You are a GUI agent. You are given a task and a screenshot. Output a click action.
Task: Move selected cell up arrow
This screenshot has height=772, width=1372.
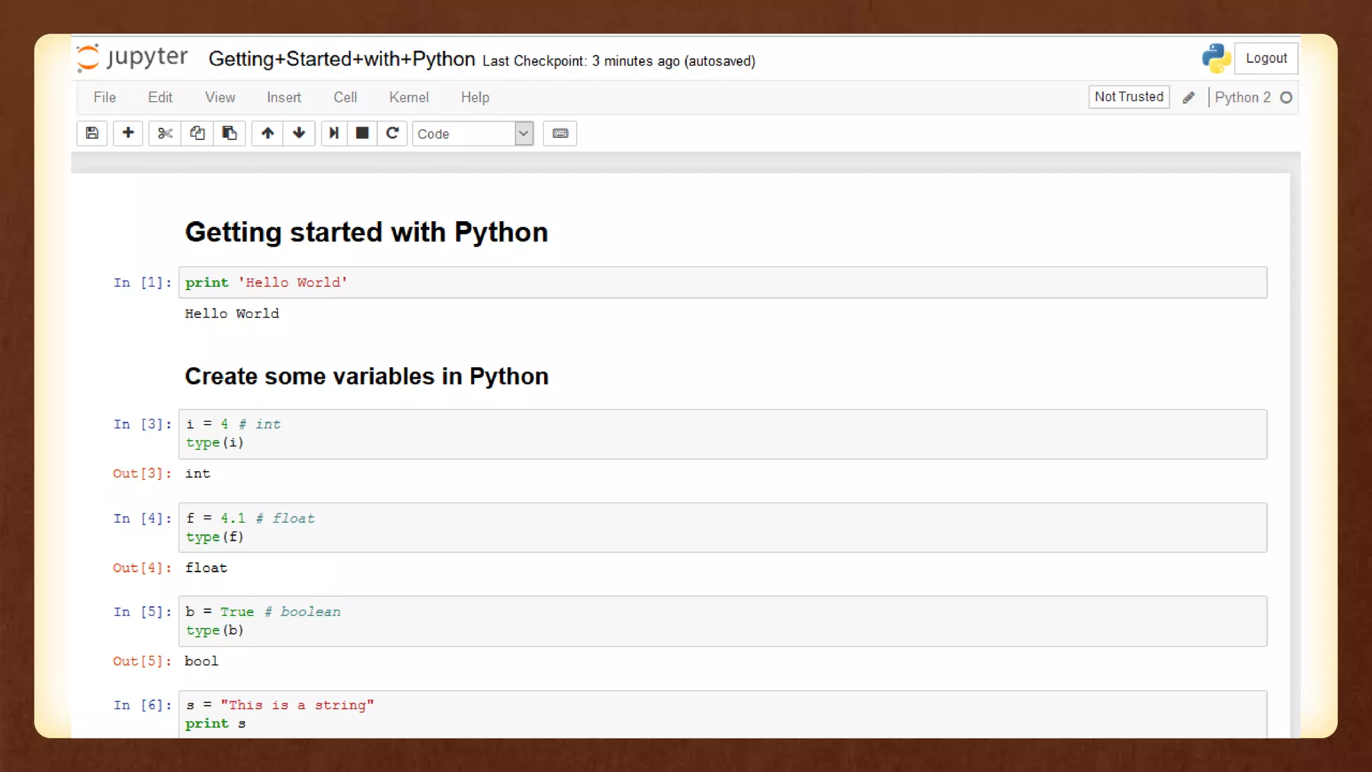[267, 133]
